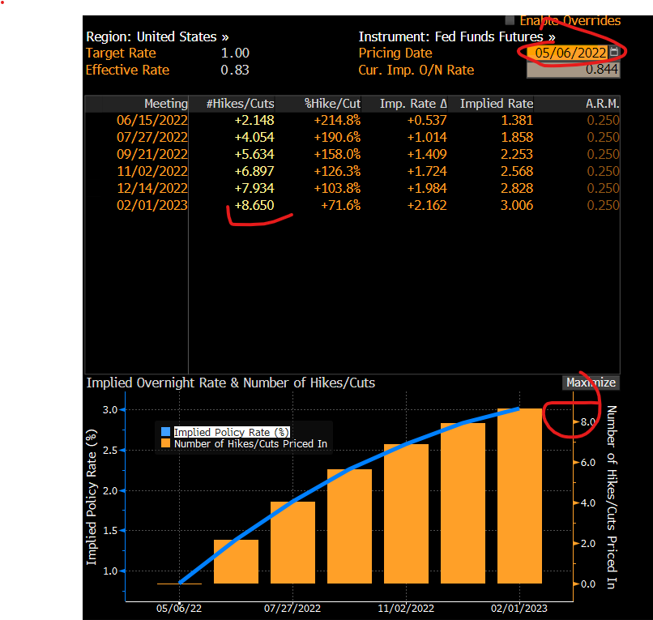Click the chart title Implied Overnight Rate & Number of Hikes/Cuts
The image size is (653, 620).
click(x=231, y=383)
